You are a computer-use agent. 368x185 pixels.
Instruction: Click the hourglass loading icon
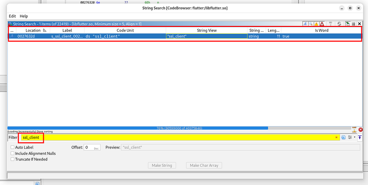point(354,129)
